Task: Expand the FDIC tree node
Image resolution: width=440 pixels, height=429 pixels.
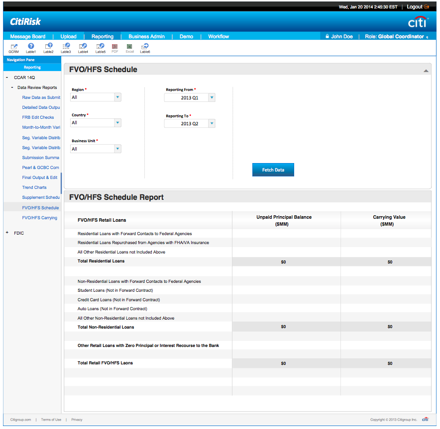Action: (x=7, y=233)
